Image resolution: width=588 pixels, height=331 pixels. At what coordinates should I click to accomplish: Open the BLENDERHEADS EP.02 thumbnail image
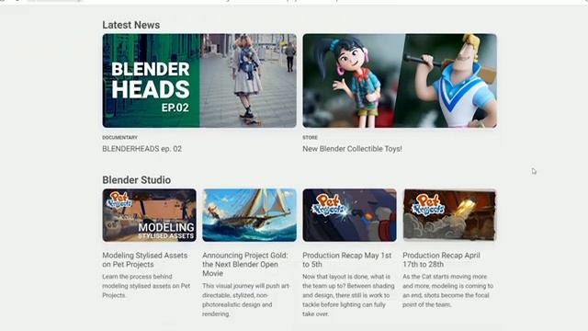pyautogui.click(x=199, y=81)
